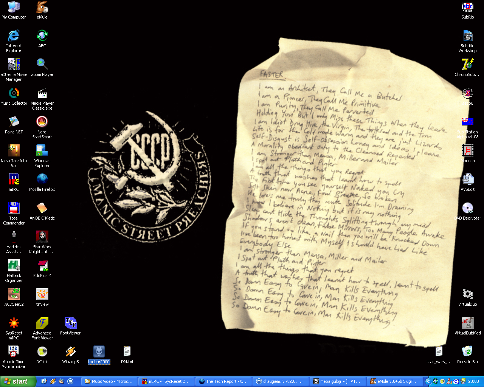
Task: Open Music Collector icon
Action: click(14, 96)
